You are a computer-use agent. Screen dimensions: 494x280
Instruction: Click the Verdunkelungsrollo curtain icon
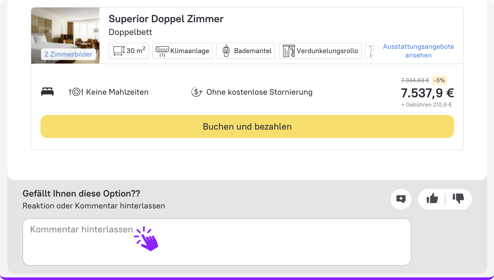[289, 51]
